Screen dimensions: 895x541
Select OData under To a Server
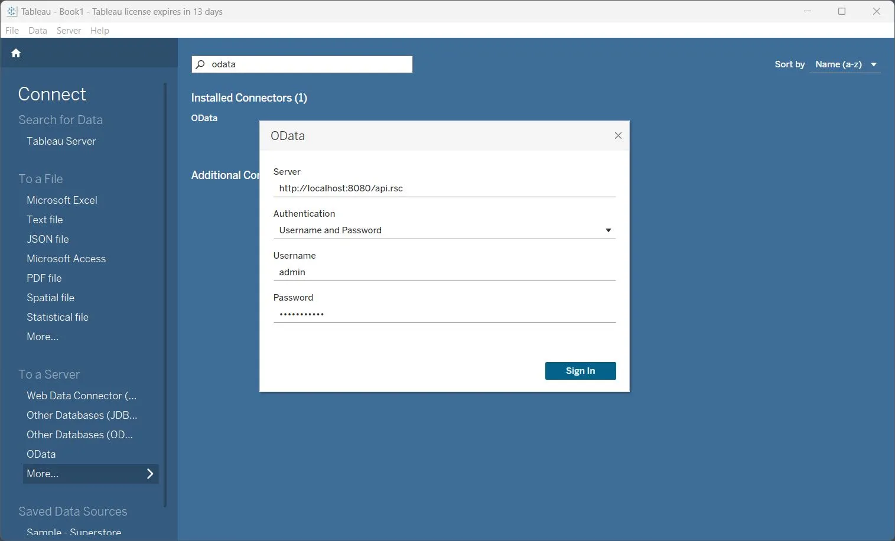41,454
